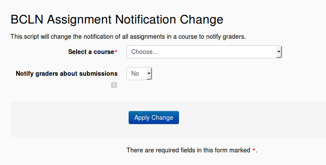Open the help icon below Notify graders

coord(114,85)
